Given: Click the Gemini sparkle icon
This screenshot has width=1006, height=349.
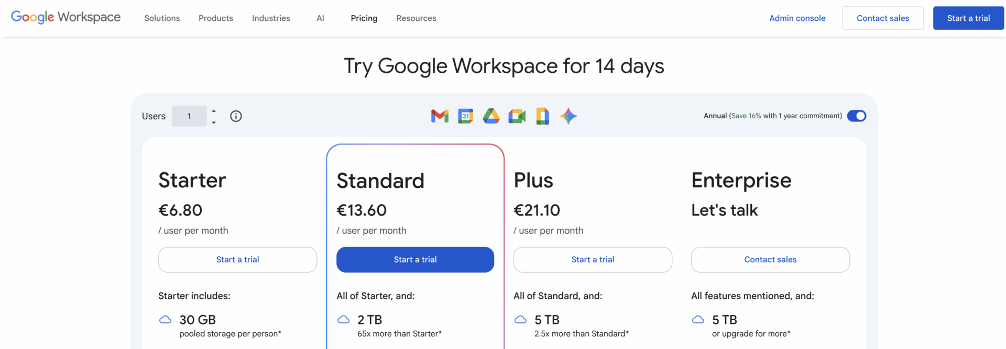Looking at the screenshot, I should tap(568, 116).
